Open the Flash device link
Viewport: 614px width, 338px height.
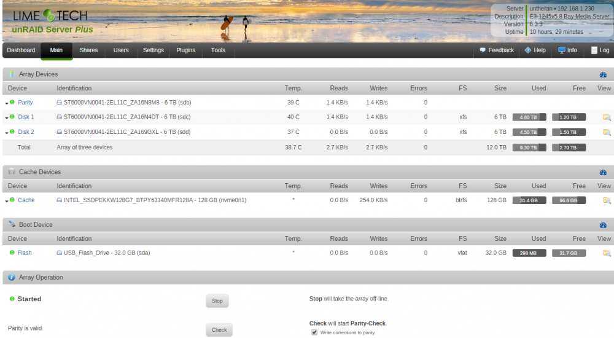[x=25, y=253]
